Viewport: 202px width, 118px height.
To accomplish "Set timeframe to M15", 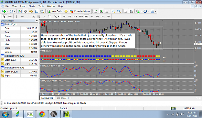I will pos(75,16).
